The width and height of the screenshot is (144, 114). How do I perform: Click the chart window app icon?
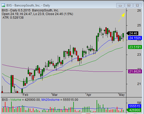pos(3,5)
